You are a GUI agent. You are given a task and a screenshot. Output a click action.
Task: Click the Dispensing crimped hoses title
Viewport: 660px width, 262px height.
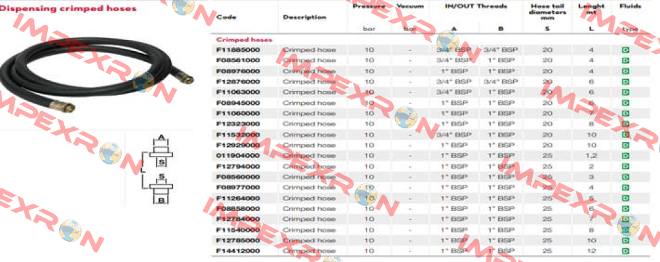(x=68, y=9)
